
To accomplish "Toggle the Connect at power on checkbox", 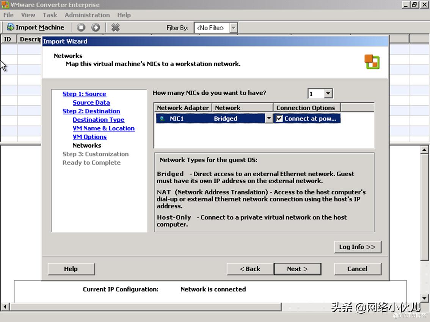I will click(x=279, y=119).
